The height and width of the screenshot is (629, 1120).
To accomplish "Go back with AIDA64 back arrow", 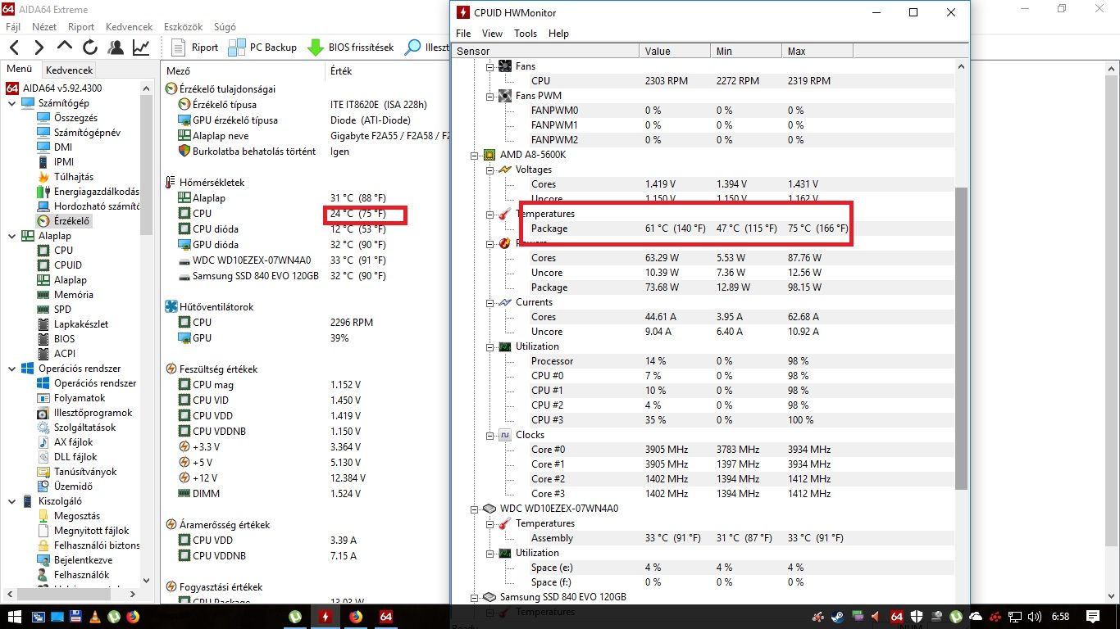I will [15, 48].
